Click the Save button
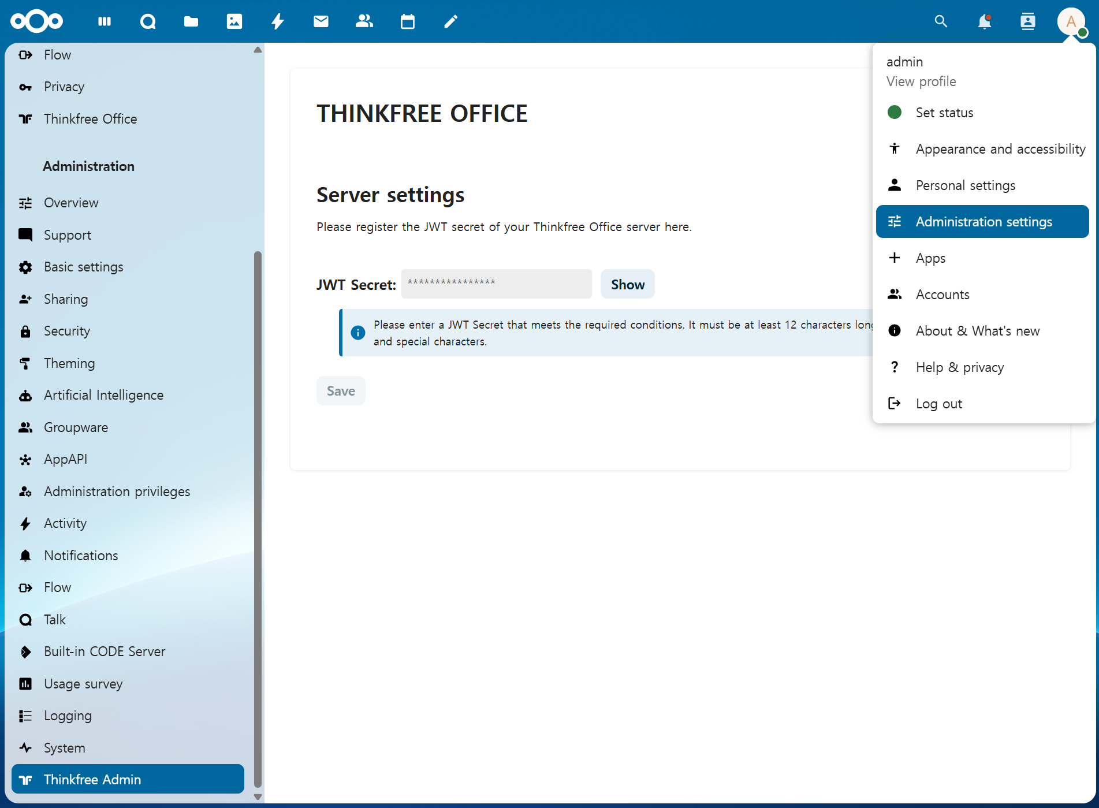Viewport: 1099px width, 808px height. click(341, 391)
